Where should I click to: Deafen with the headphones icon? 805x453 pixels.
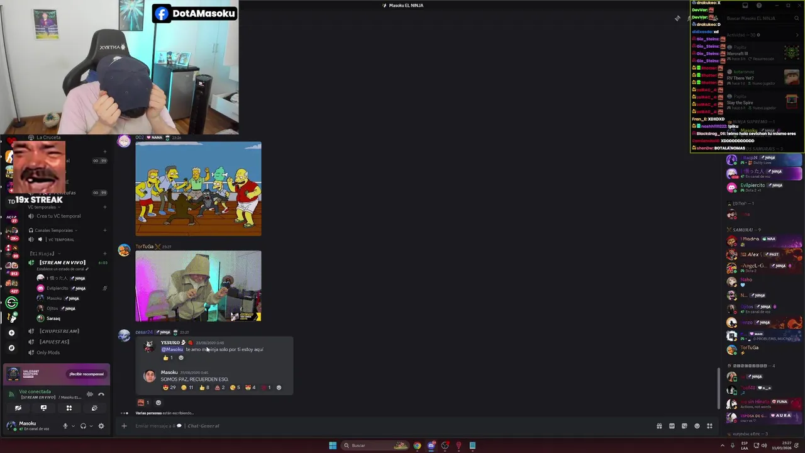(83, 426)
